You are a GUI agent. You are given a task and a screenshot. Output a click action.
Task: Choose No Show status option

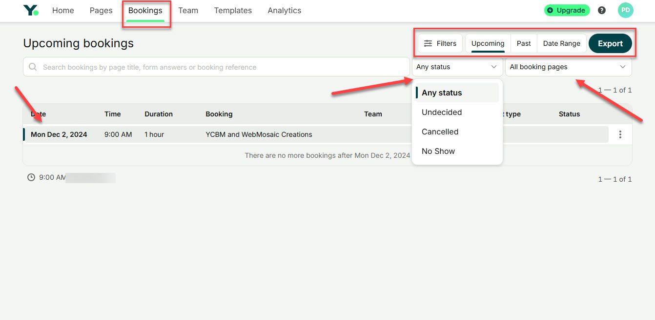[438, 151]
